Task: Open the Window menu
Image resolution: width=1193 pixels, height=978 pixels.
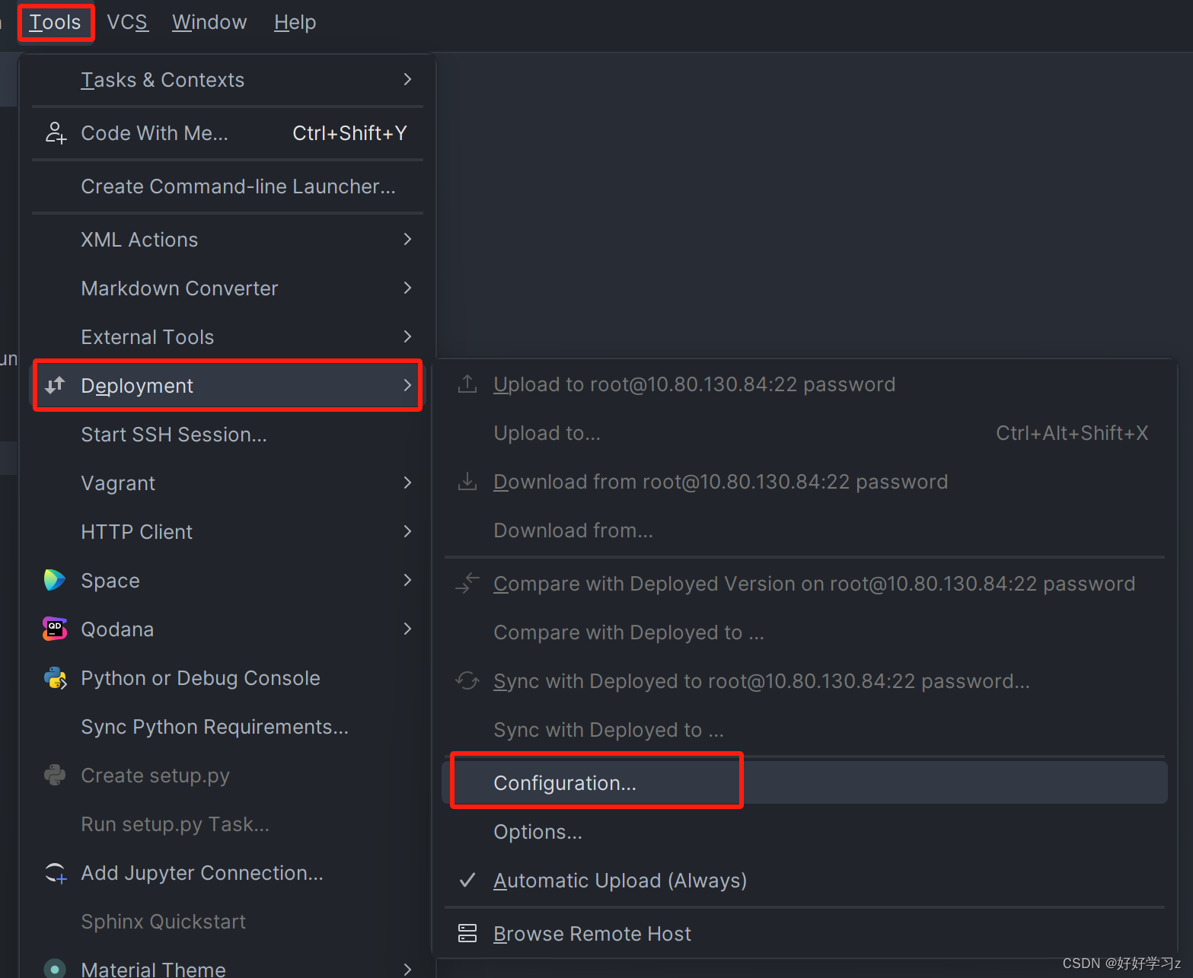Action: pos(209,22)
